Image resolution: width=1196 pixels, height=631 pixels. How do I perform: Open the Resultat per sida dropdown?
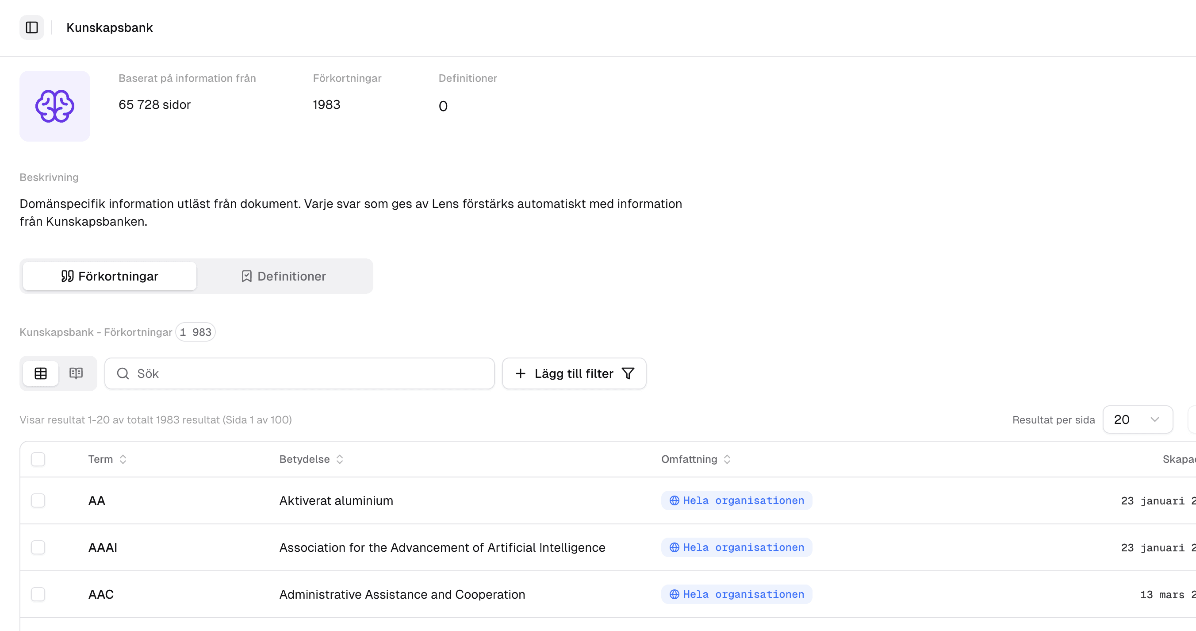pyautogui.click(x=1137, y=419)
